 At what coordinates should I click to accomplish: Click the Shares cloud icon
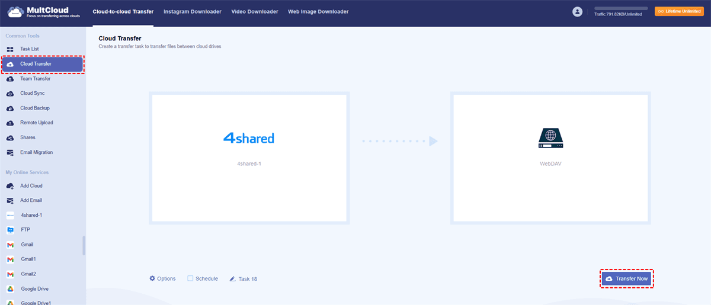[x=10, y=138]
